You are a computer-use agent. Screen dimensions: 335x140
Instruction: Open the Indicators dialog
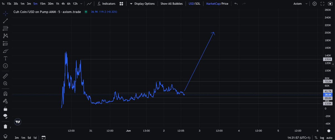(x=106, y=4)
